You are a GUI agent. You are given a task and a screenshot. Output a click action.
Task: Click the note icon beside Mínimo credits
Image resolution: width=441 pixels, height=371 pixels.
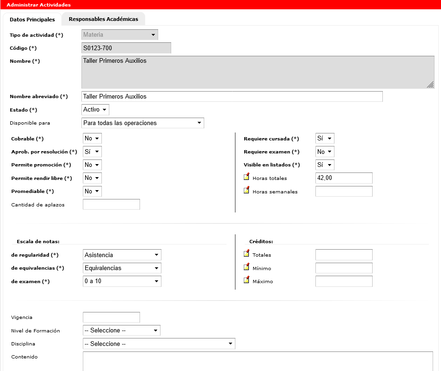pos(247,267)
